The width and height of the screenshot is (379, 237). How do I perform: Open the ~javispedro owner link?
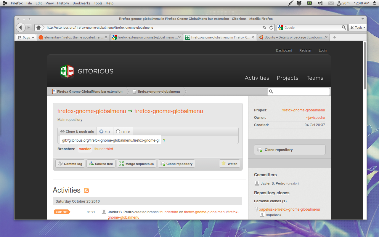point(316,118)
